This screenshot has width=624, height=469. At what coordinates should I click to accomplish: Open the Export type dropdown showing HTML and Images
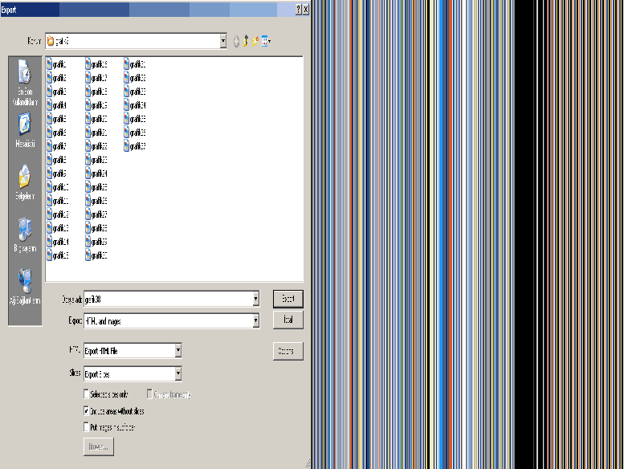pyautogui.click(x=255, y=320)
